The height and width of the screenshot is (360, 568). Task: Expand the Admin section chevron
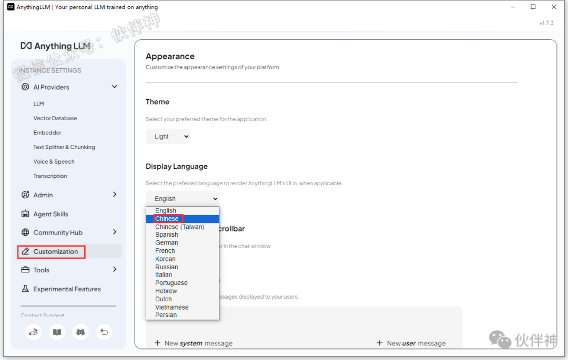tap(115, 195)
